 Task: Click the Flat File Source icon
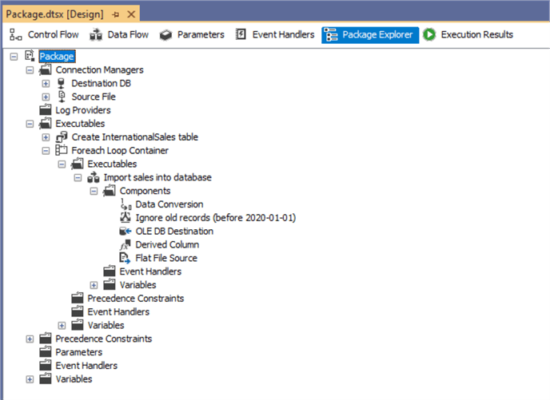click(125, 258)
